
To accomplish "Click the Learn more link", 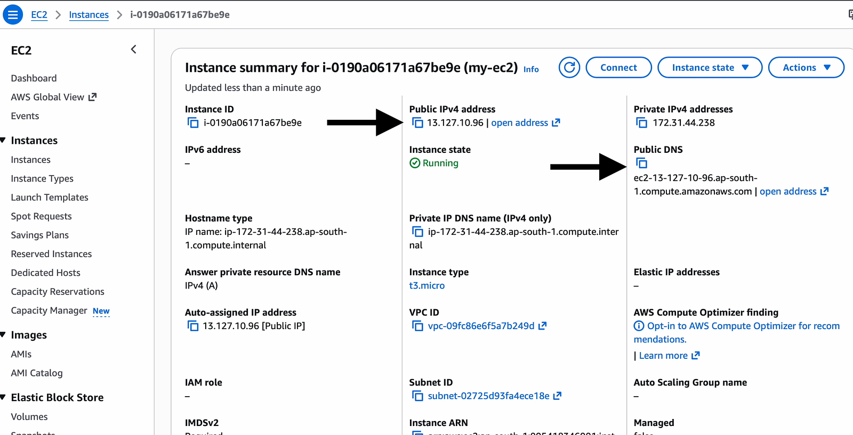I will click(663, 356).
